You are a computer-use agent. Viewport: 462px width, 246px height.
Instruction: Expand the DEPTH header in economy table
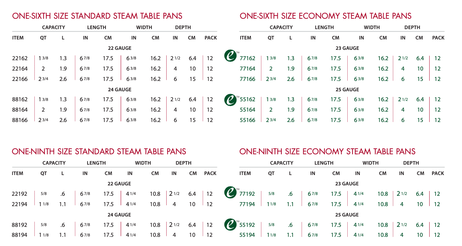coord(412,27)
